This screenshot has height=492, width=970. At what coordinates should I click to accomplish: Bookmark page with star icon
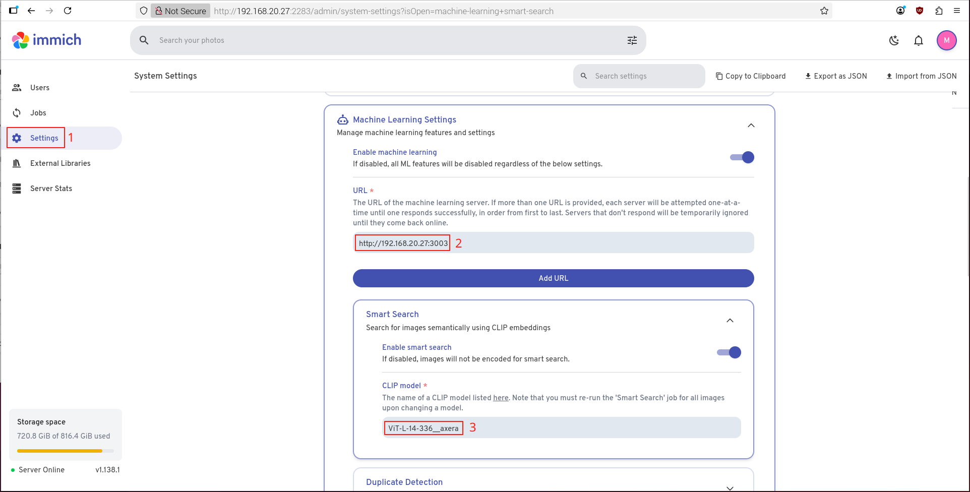[824, 11]
